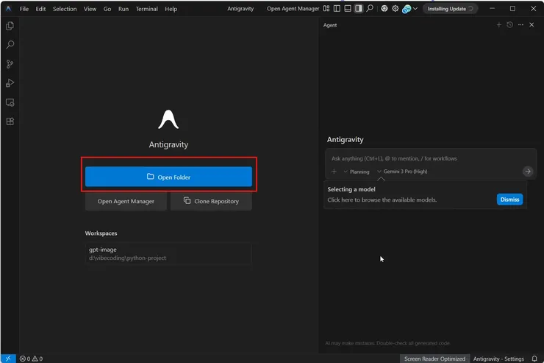Image resolution: width=544 pixels, height=363 pixels.
Task: Open the browser icon in title bar
Action: [384, 9]
